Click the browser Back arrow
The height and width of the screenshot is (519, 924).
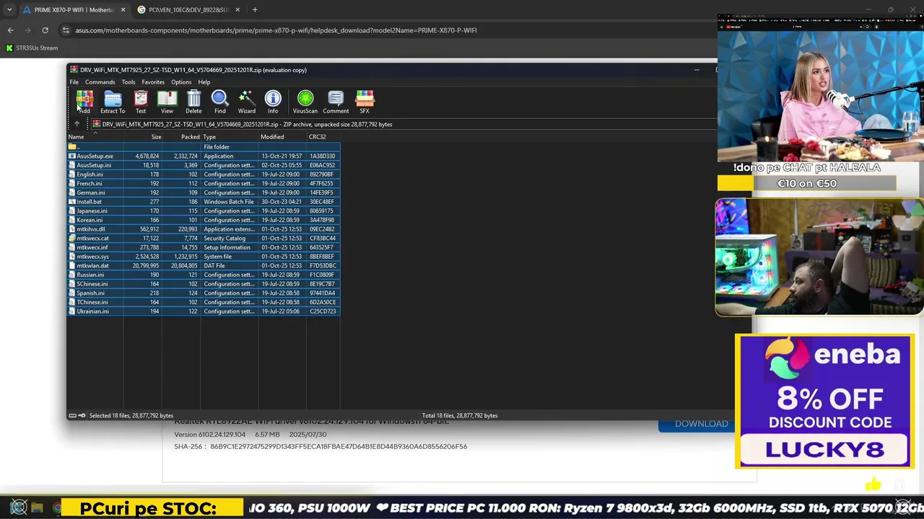click(10, 30)
